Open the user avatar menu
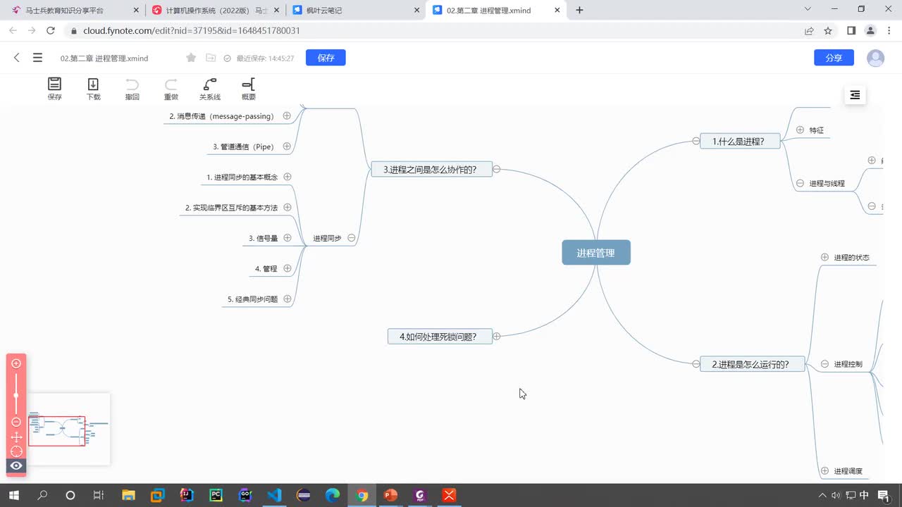This screenshot has width=902, height=507. [x=875, y=58]
